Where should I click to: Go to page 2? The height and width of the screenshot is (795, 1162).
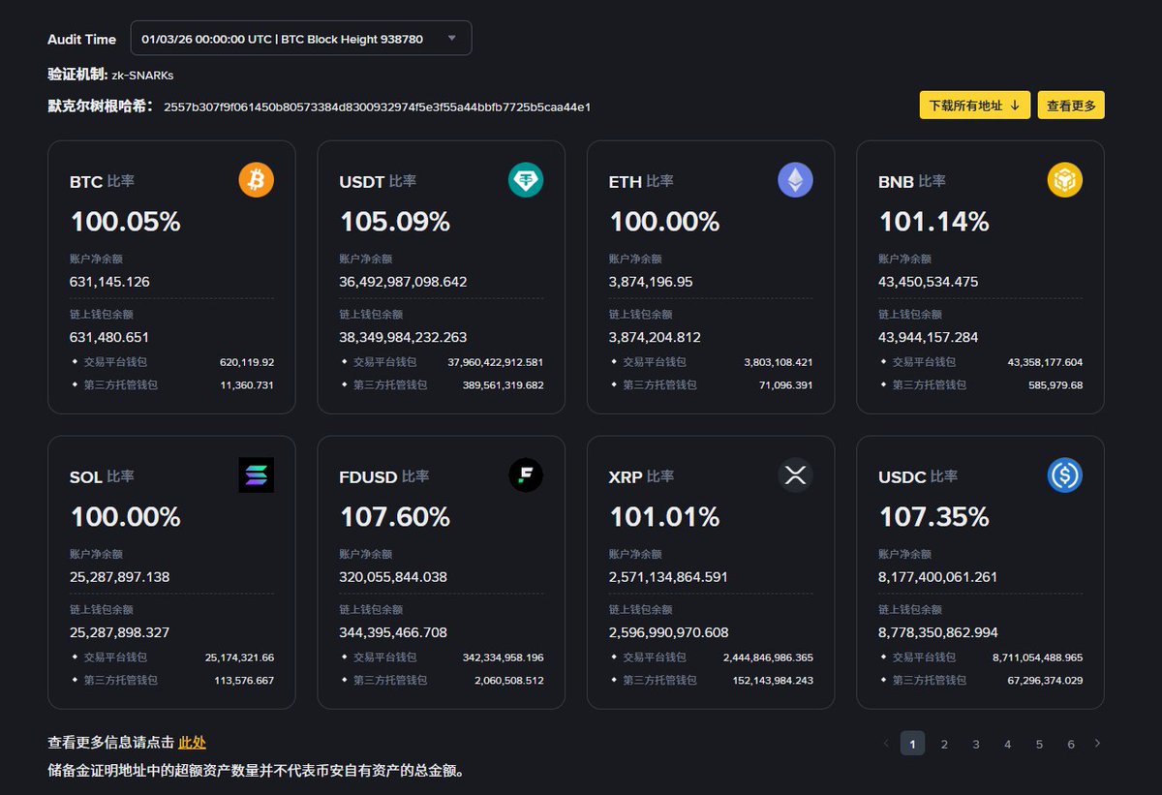944,744
